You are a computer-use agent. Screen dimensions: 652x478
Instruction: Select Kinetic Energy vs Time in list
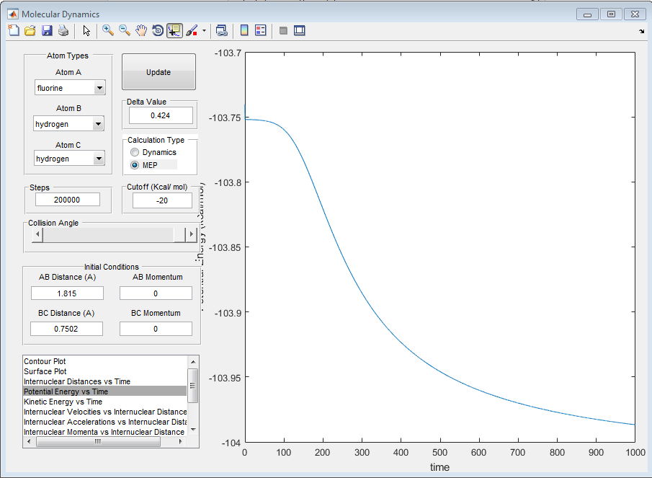63,402
